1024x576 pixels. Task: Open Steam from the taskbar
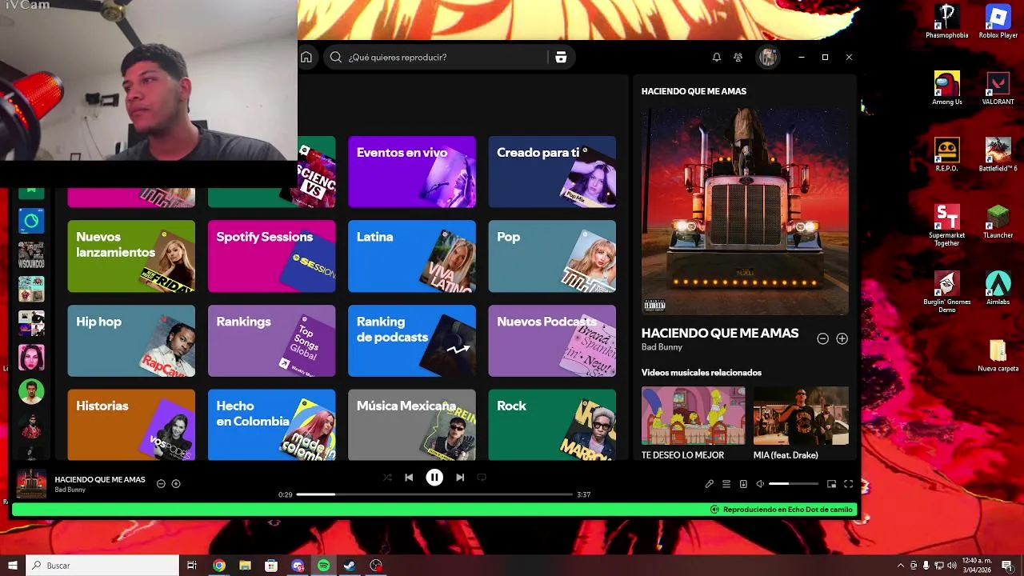350,566
